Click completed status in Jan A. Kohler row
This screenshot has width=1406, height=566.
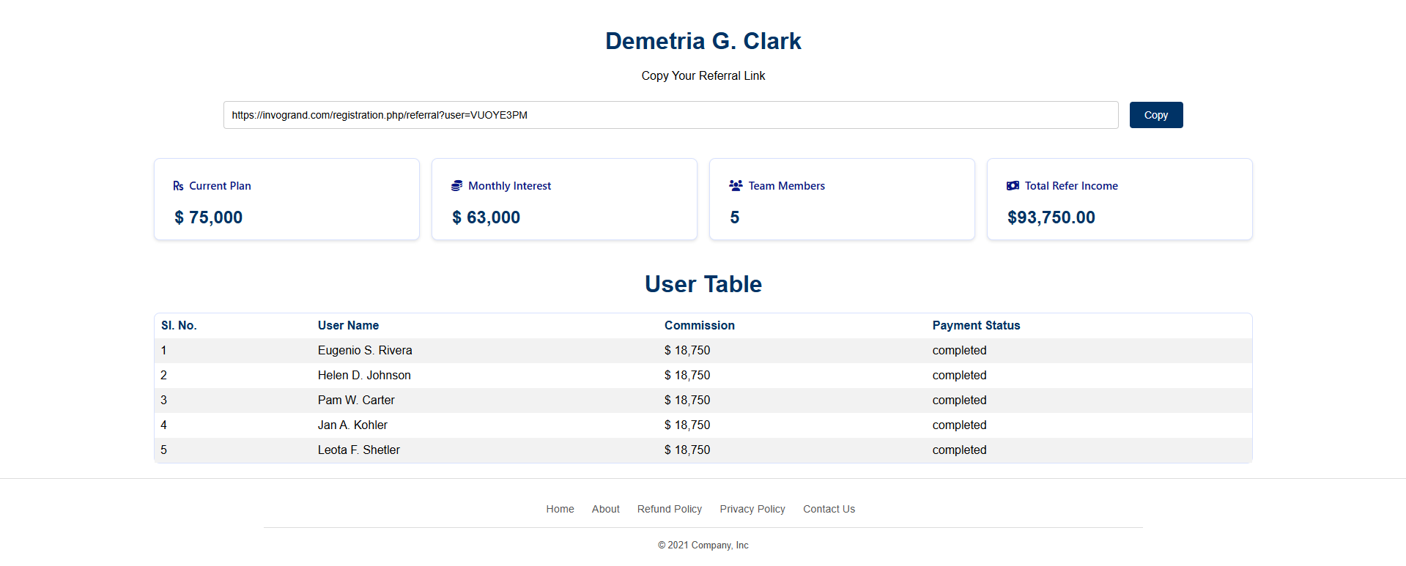click(x=959, y=425)
